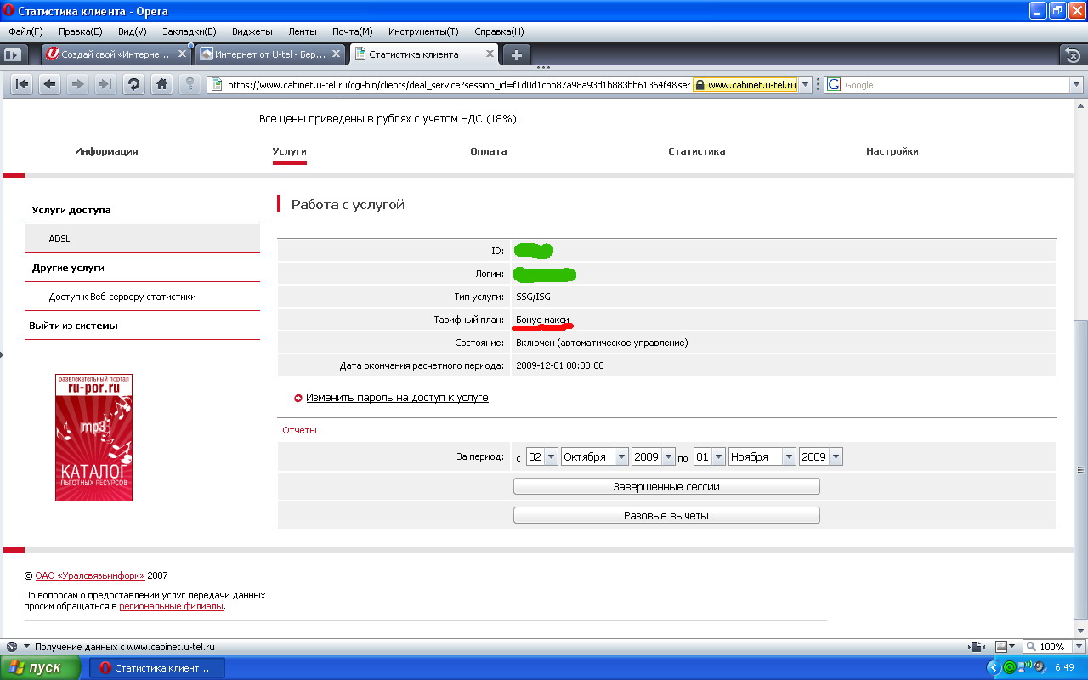
Task: Open Изменить пароль на доступ к услуге link
Action: click(x=397, y=397)
